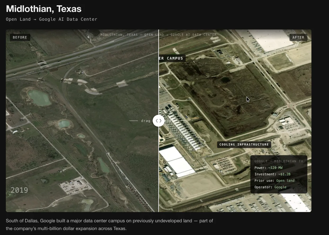Click the BEFORE badge on the left image

point(20,37)
